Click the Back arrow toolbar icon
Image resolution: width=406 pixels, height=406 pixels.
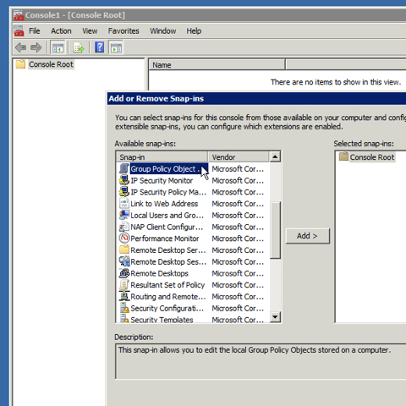[x=20, y=47]
